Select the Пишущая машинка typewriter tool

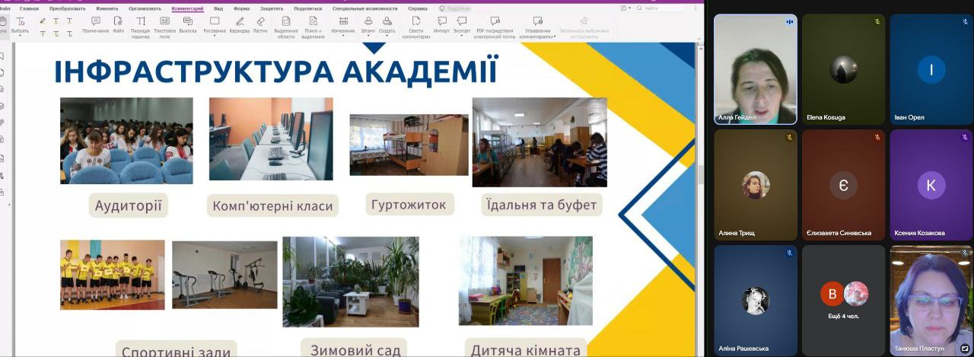[x=140, y=24]
